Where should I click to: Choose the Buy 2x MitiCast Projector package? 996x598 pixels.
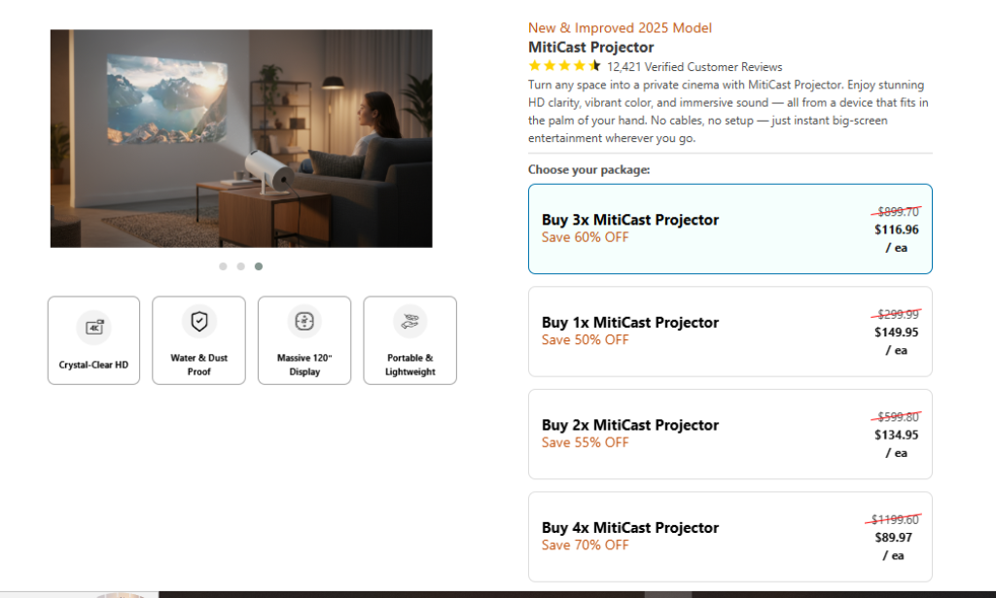(729, 434)
